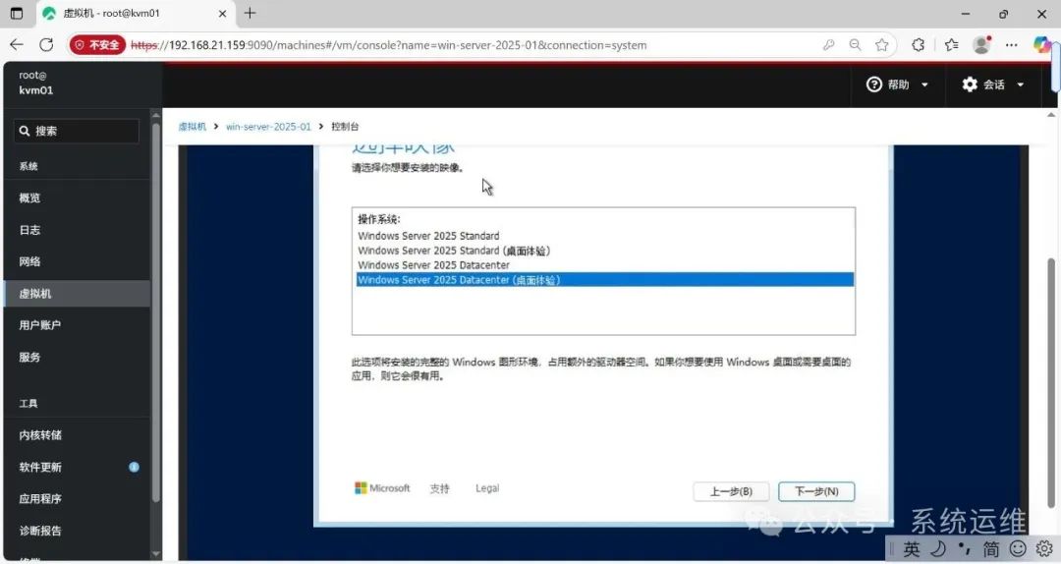1061x564 pixels.
Task: Click the address bar URL
Action: point(388,45)
